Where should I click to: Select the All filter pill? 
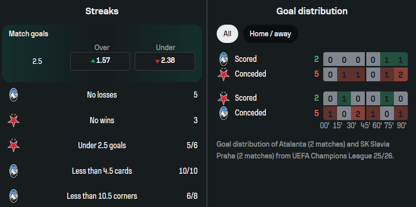click(x=227, y=34)
